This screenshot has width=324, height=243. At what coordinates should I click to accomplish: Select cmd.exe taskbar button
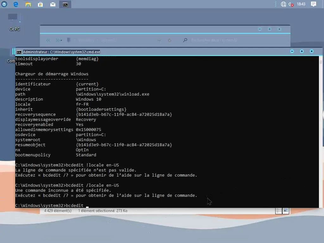click(x=65, y=4)
